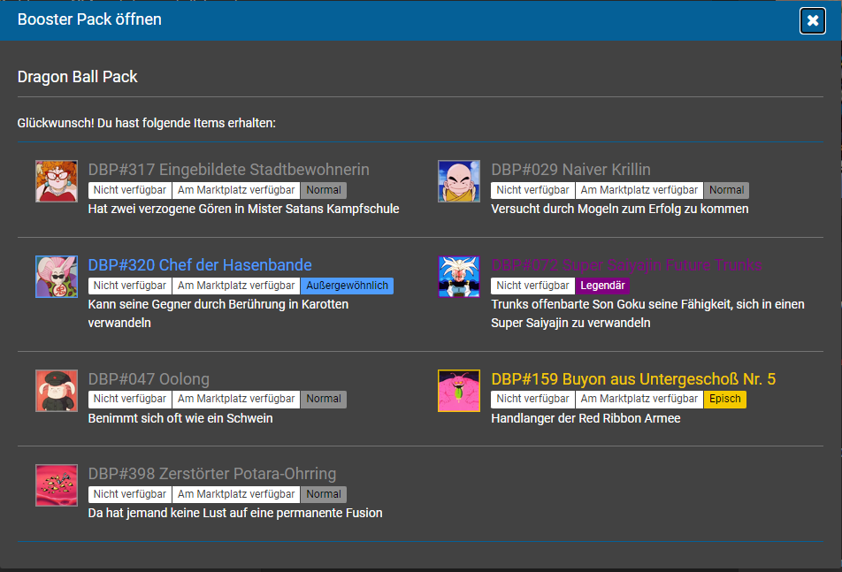Click the Eingebildete Stadtbewohnerin card image
842x572 pixels.
pyautogui.click(x=57, y=181)
